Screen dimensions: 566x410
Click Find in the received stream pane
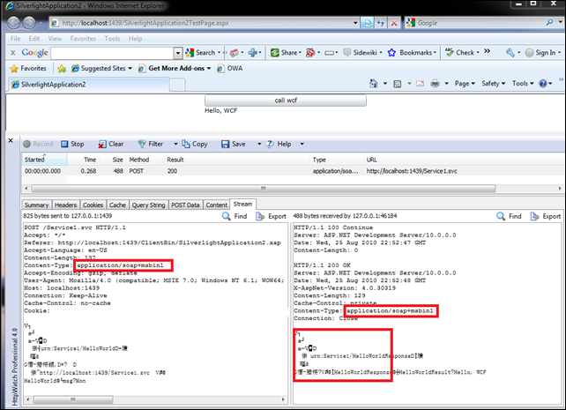click(509, 216)
